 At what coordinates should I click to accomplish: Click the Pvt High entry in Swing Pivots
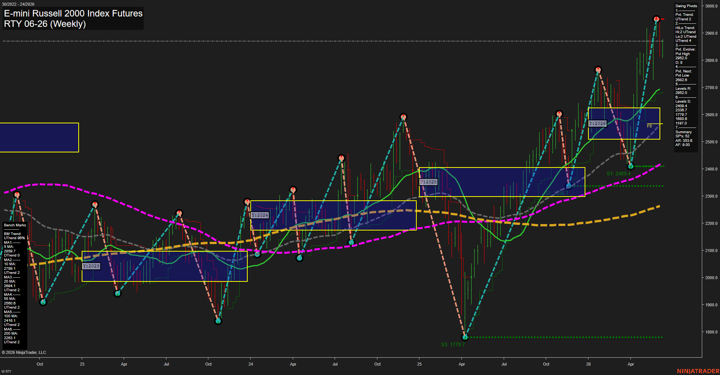683,54
